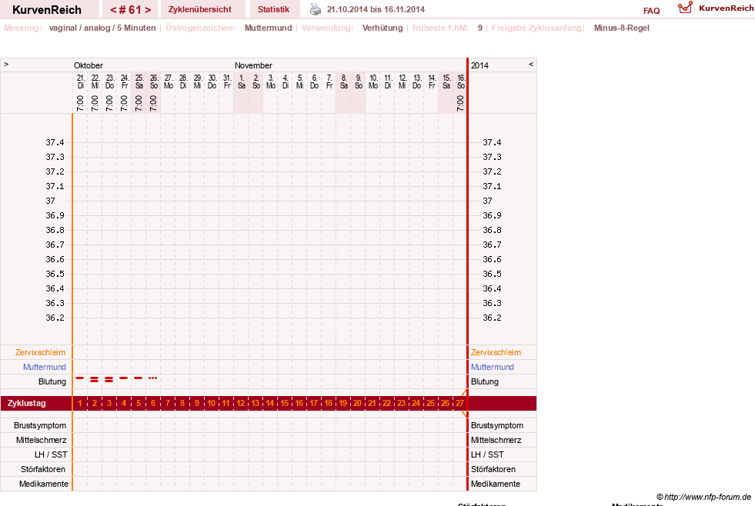Click the double bleeding mark on cycle day 3
The image size is (755, 506).
coord(109,380)
